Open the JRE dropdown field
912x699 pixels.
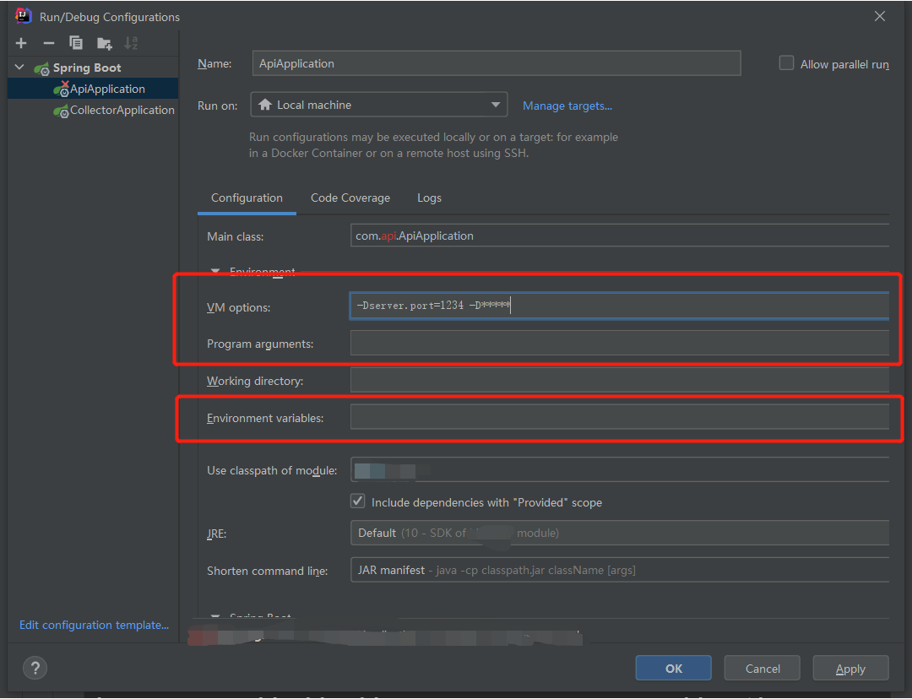(620, 533)
